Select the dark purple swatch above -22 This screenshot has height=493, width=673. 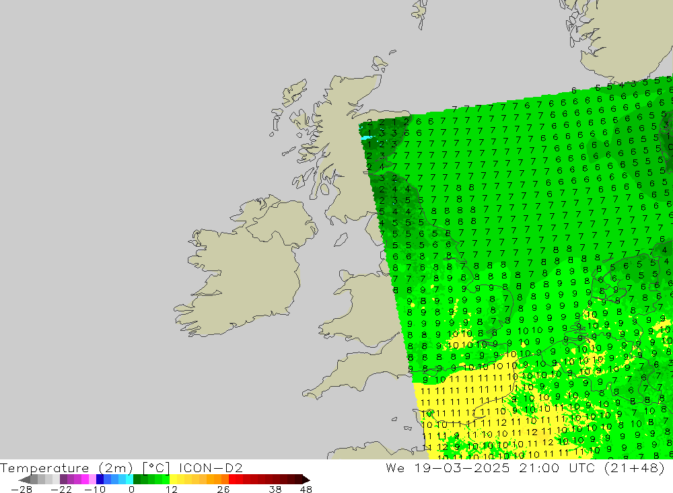[63, 480]
